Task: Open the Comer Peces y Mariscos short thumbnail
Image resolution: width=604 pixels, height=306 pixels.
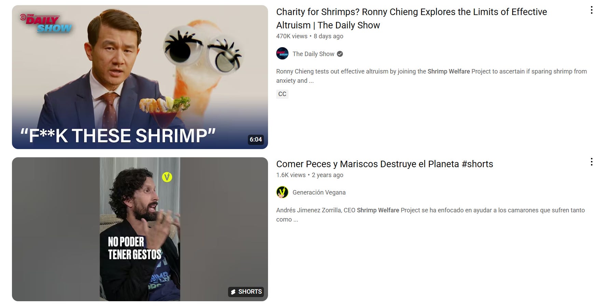Action: click(x=140, y=229)
